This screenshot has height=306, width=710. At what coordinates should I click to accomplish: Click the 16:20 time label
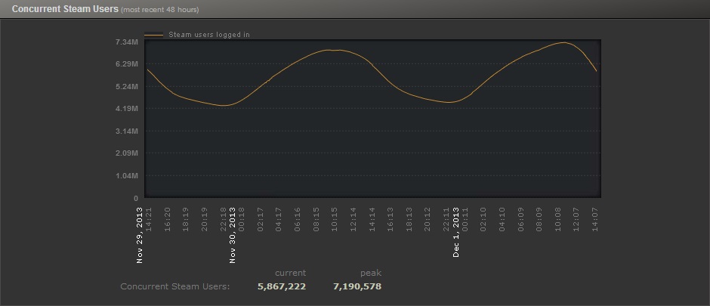pos(167,220)
